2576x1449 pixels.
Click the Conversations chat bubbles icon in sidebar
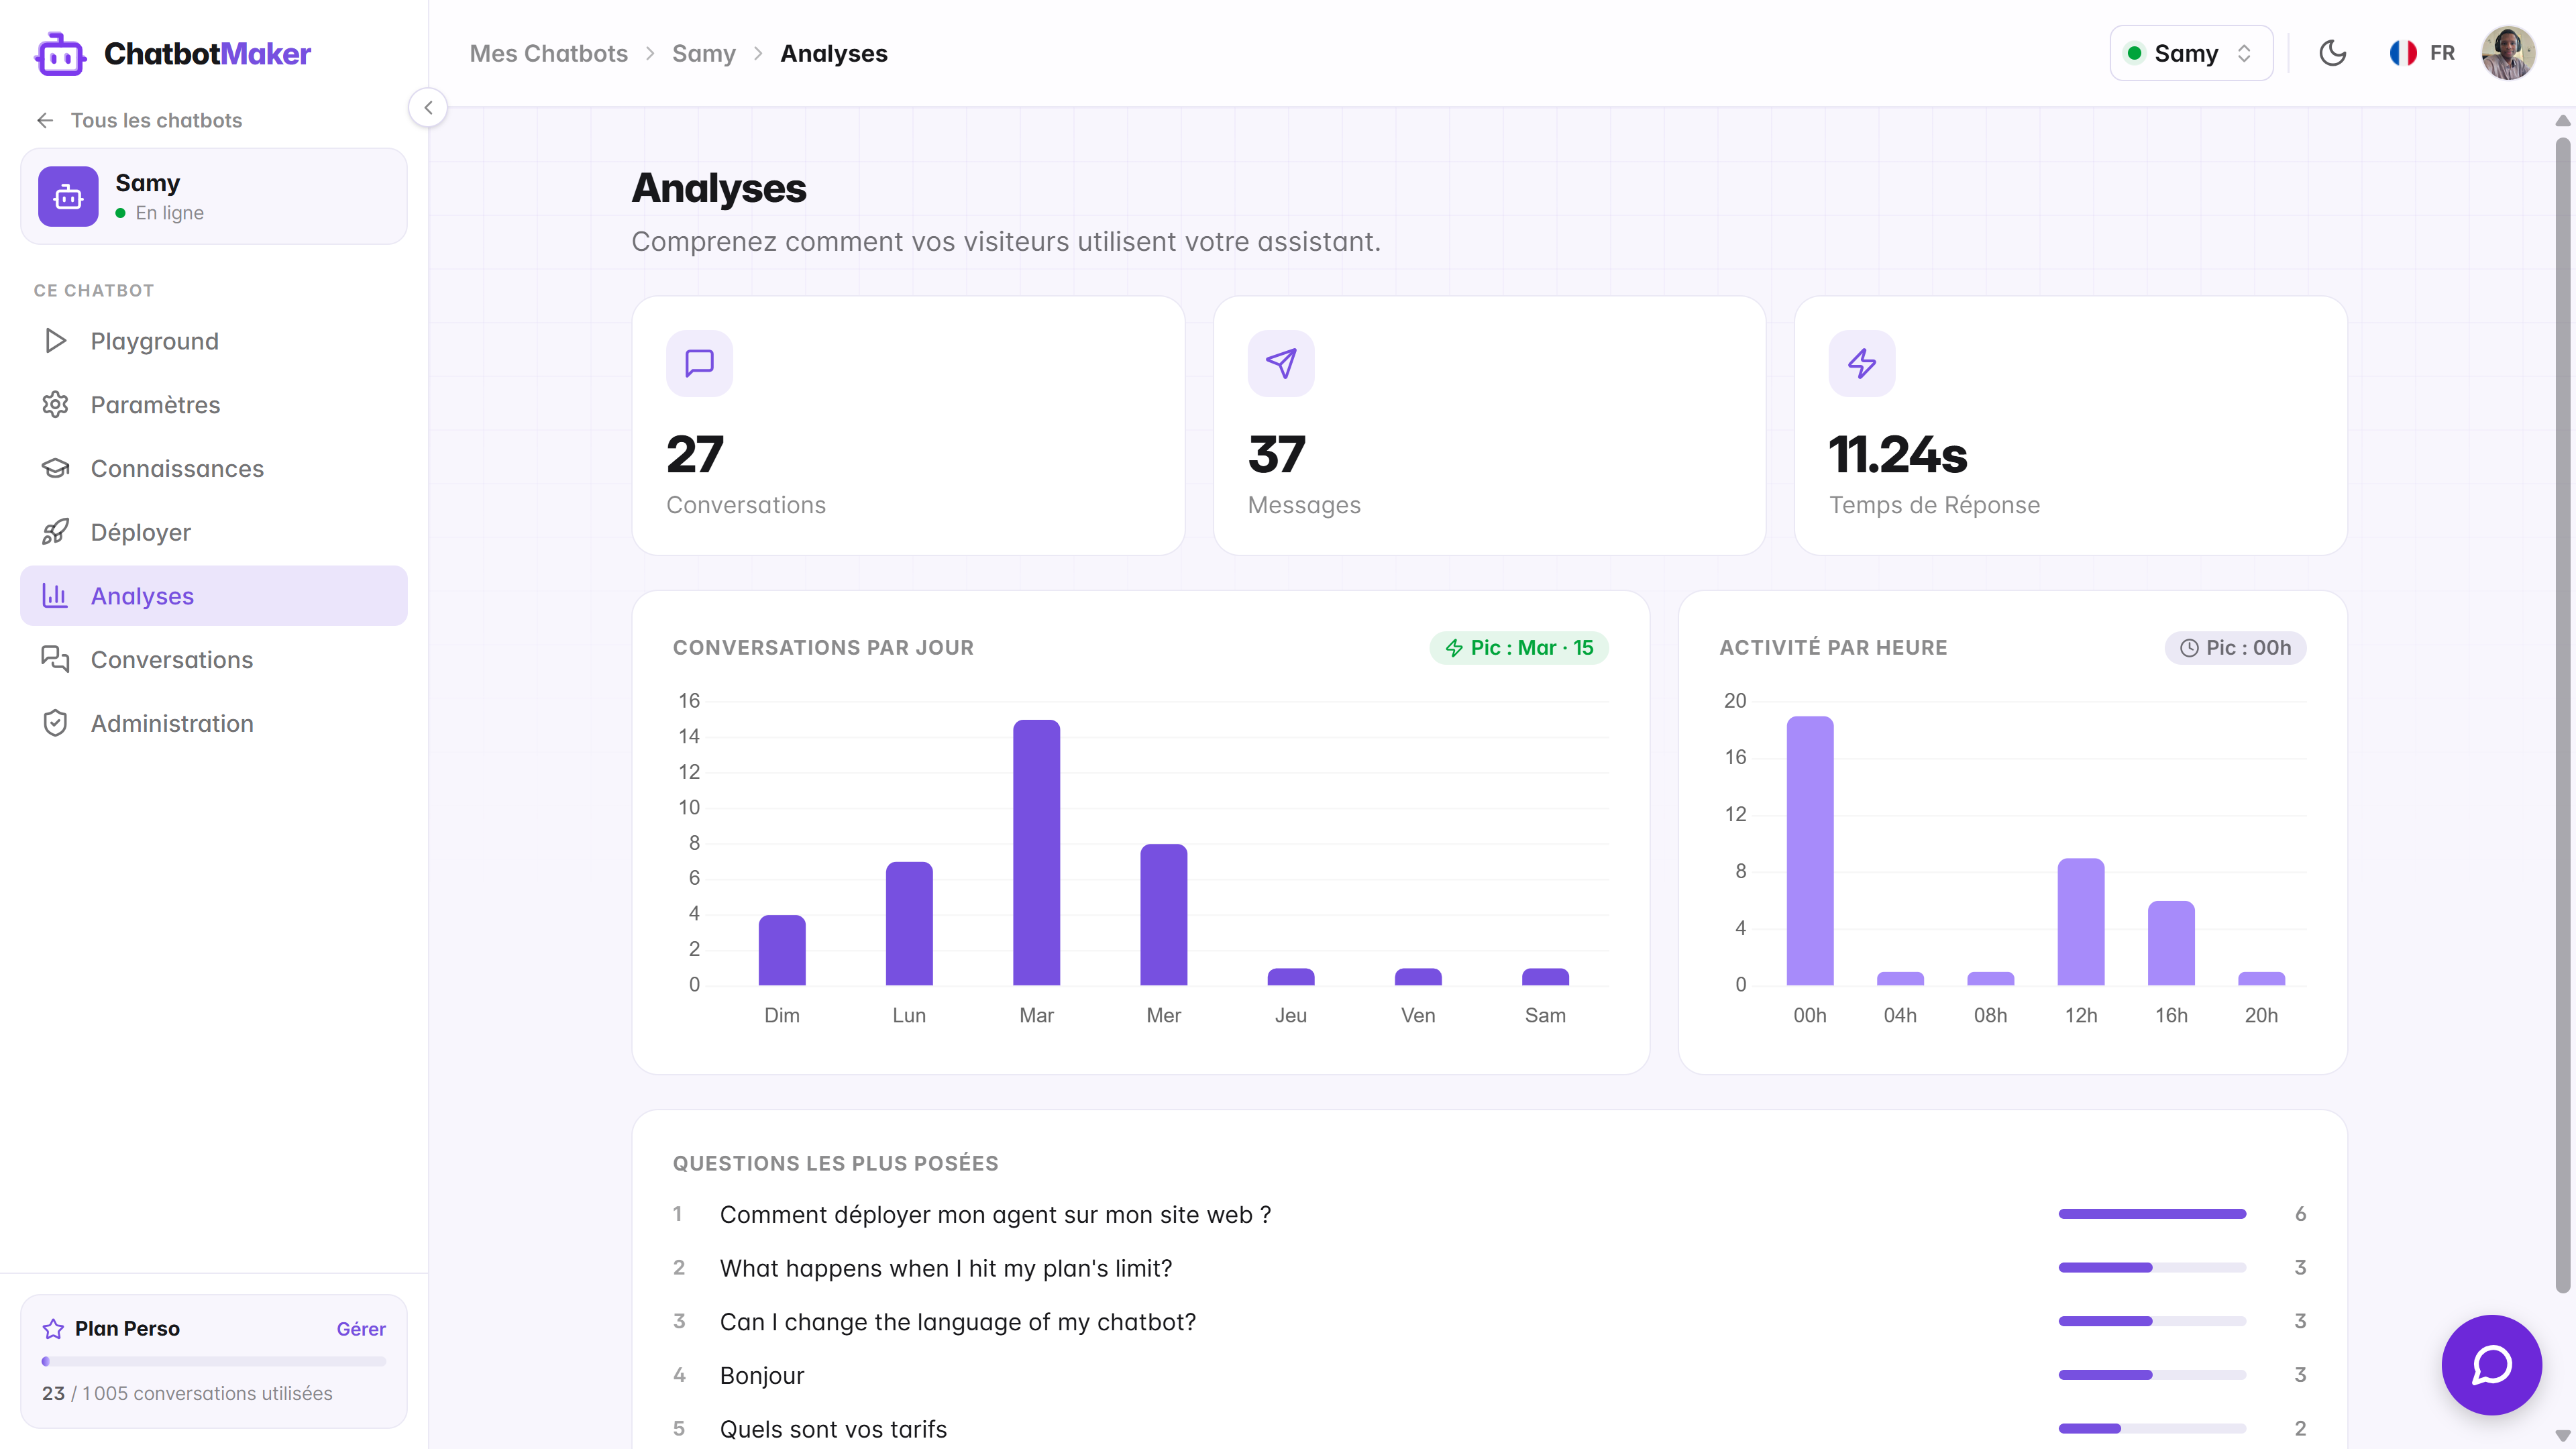tap(56, 660)
